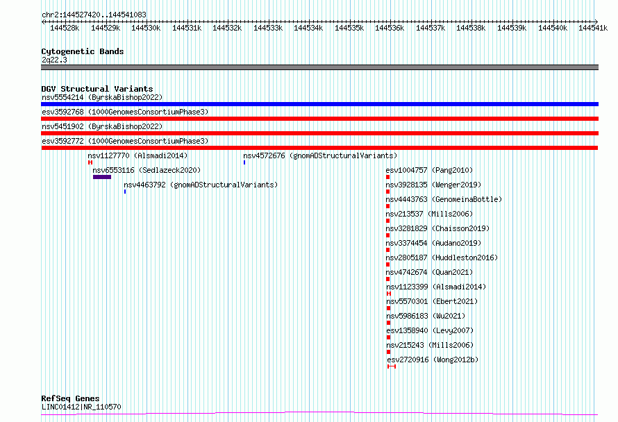This screenshot has height=422, width=618.
Task: Click the red square under nsv5986183
Action: pos(388,323)
